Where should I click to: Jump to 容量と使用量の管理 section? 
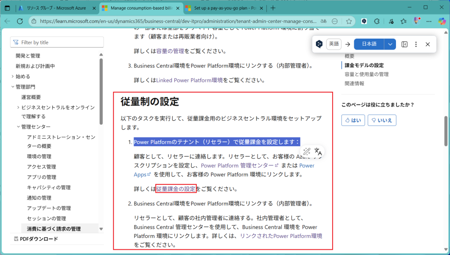pos(367,74)
